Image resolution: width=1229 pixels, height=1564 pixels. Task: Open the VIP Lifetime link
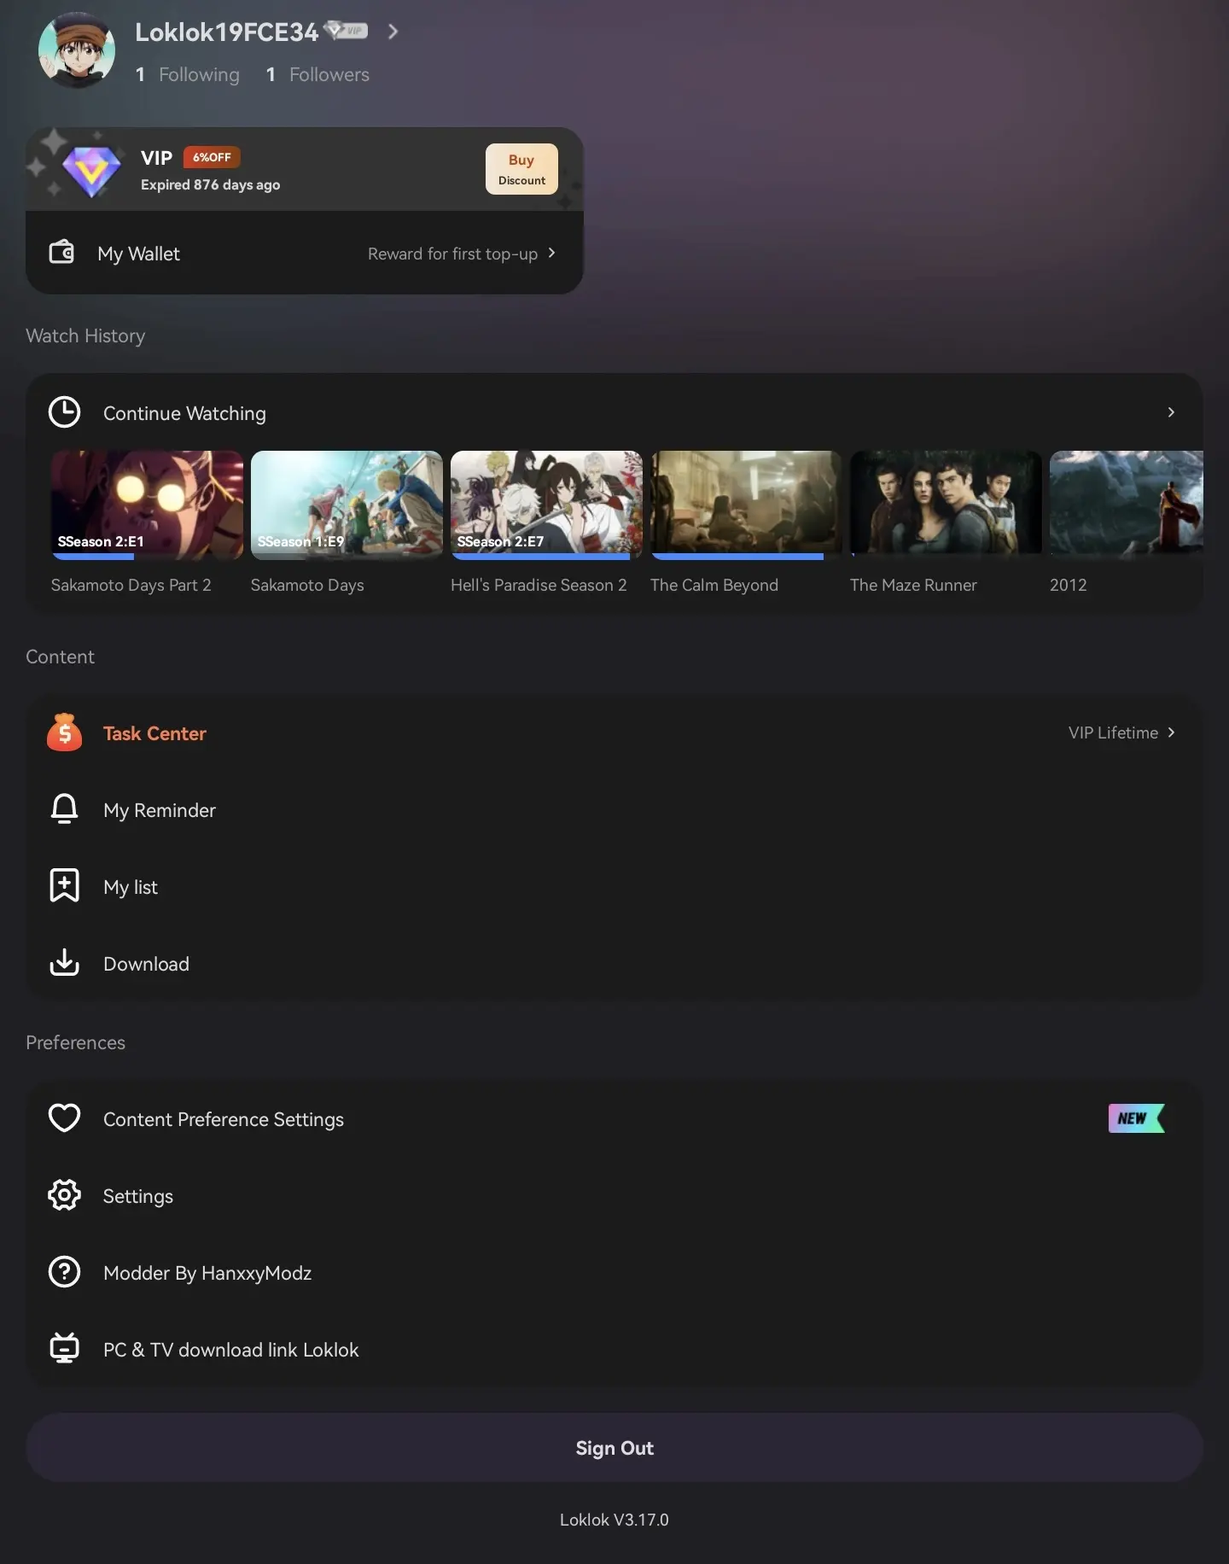click(1113, 732)
